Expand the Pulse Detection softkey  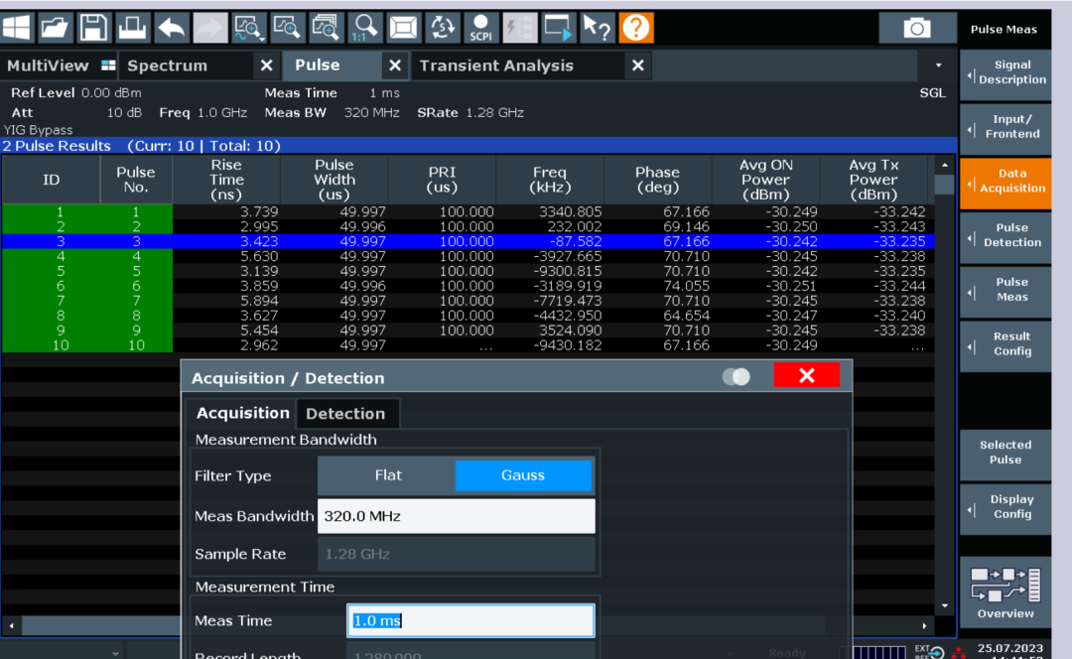[1005, 236]
